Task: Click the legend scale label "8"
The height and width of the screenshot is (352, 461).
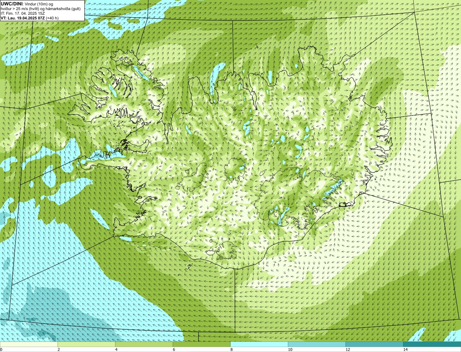Action: 231,349
